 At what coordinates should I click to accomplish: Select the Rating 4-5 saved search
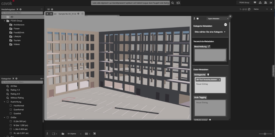pos(15,94)
